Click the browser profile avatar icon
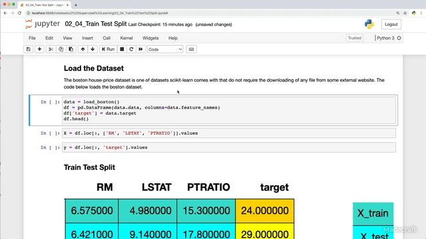Screen dimensions: 426x239 pos(414,13)
